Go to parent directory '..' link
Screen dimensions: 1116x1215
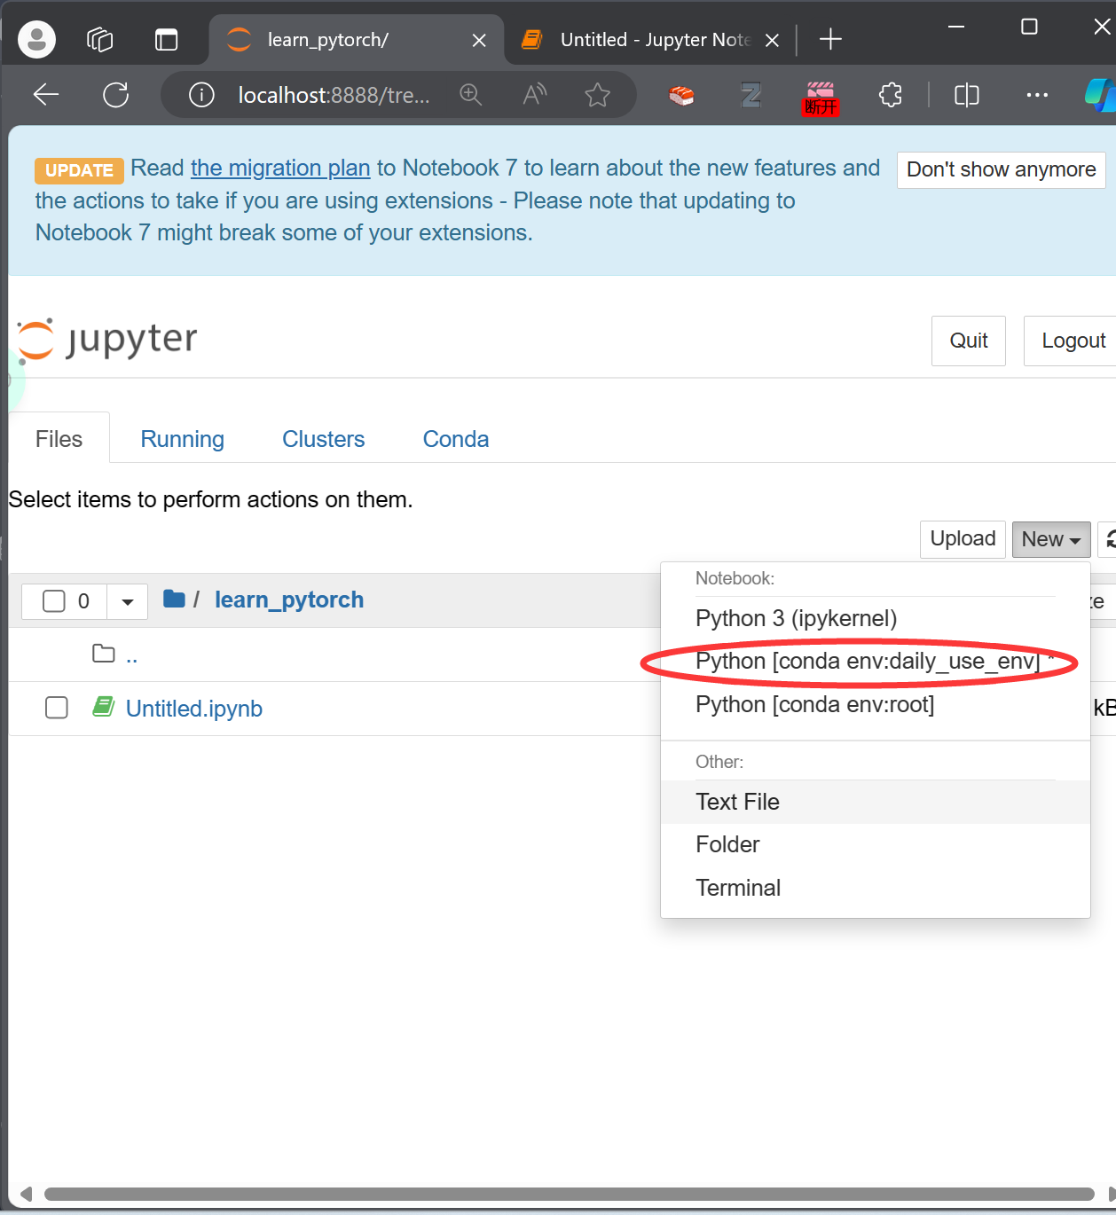(131, 656)
